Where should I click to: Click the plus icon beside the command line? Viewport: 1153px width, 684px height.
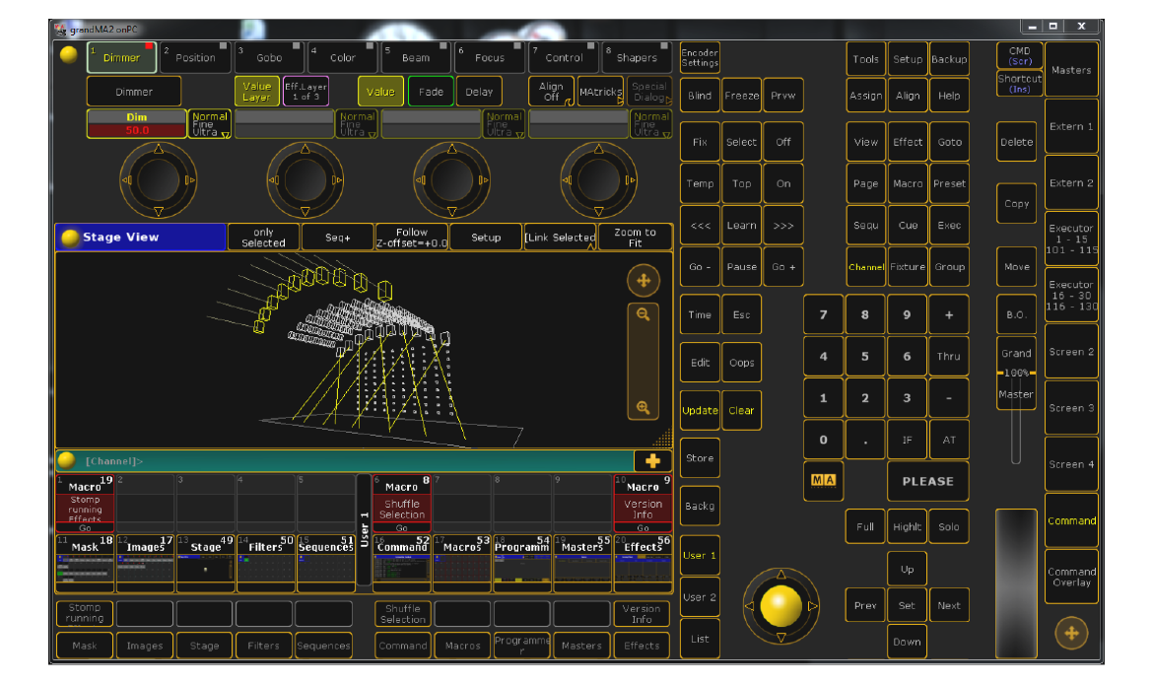pos(652,460)
